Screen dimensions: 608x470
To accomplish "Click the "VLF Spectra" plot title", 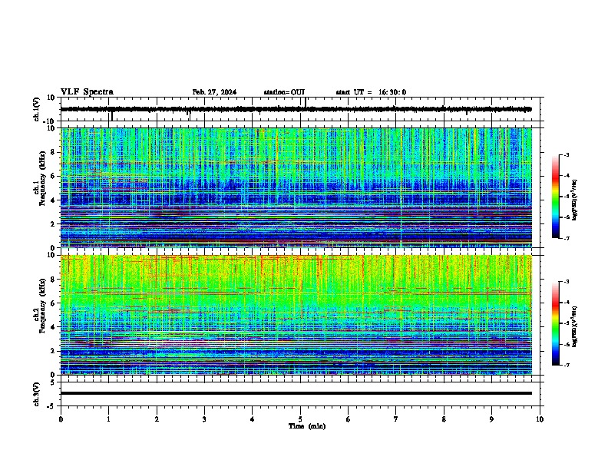I will (87, 92).
